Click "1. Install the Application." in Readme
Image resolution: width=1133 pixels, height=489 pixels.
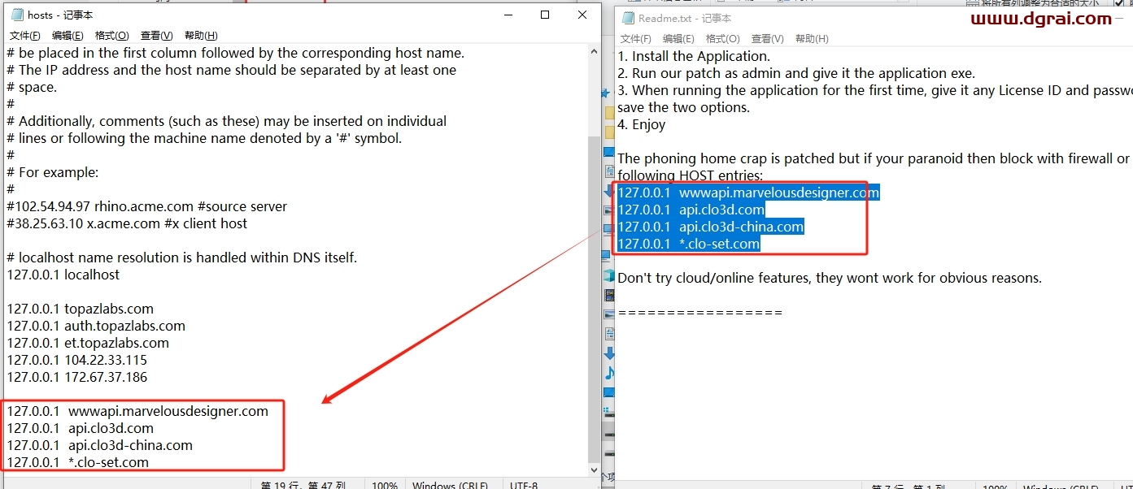click(694, 56)
